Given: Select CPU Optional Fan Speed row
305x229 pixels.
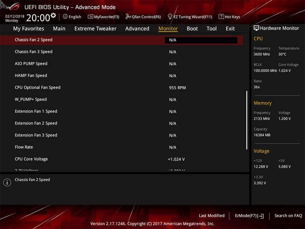Looking at the screenshot, I should (x=122, y=88).
